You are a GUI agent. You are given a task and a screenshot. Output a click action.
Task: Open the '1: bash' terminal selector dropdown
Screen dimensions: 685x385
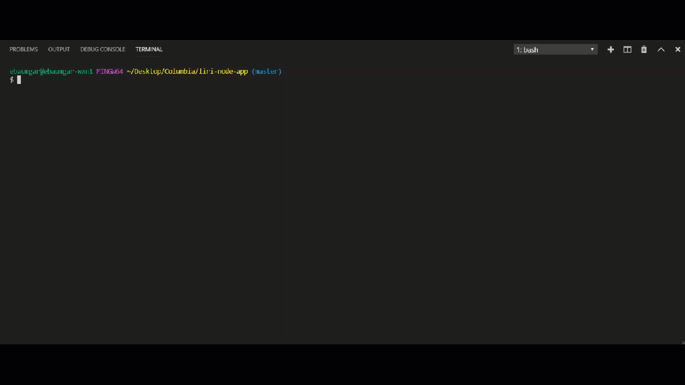point(555,50)
